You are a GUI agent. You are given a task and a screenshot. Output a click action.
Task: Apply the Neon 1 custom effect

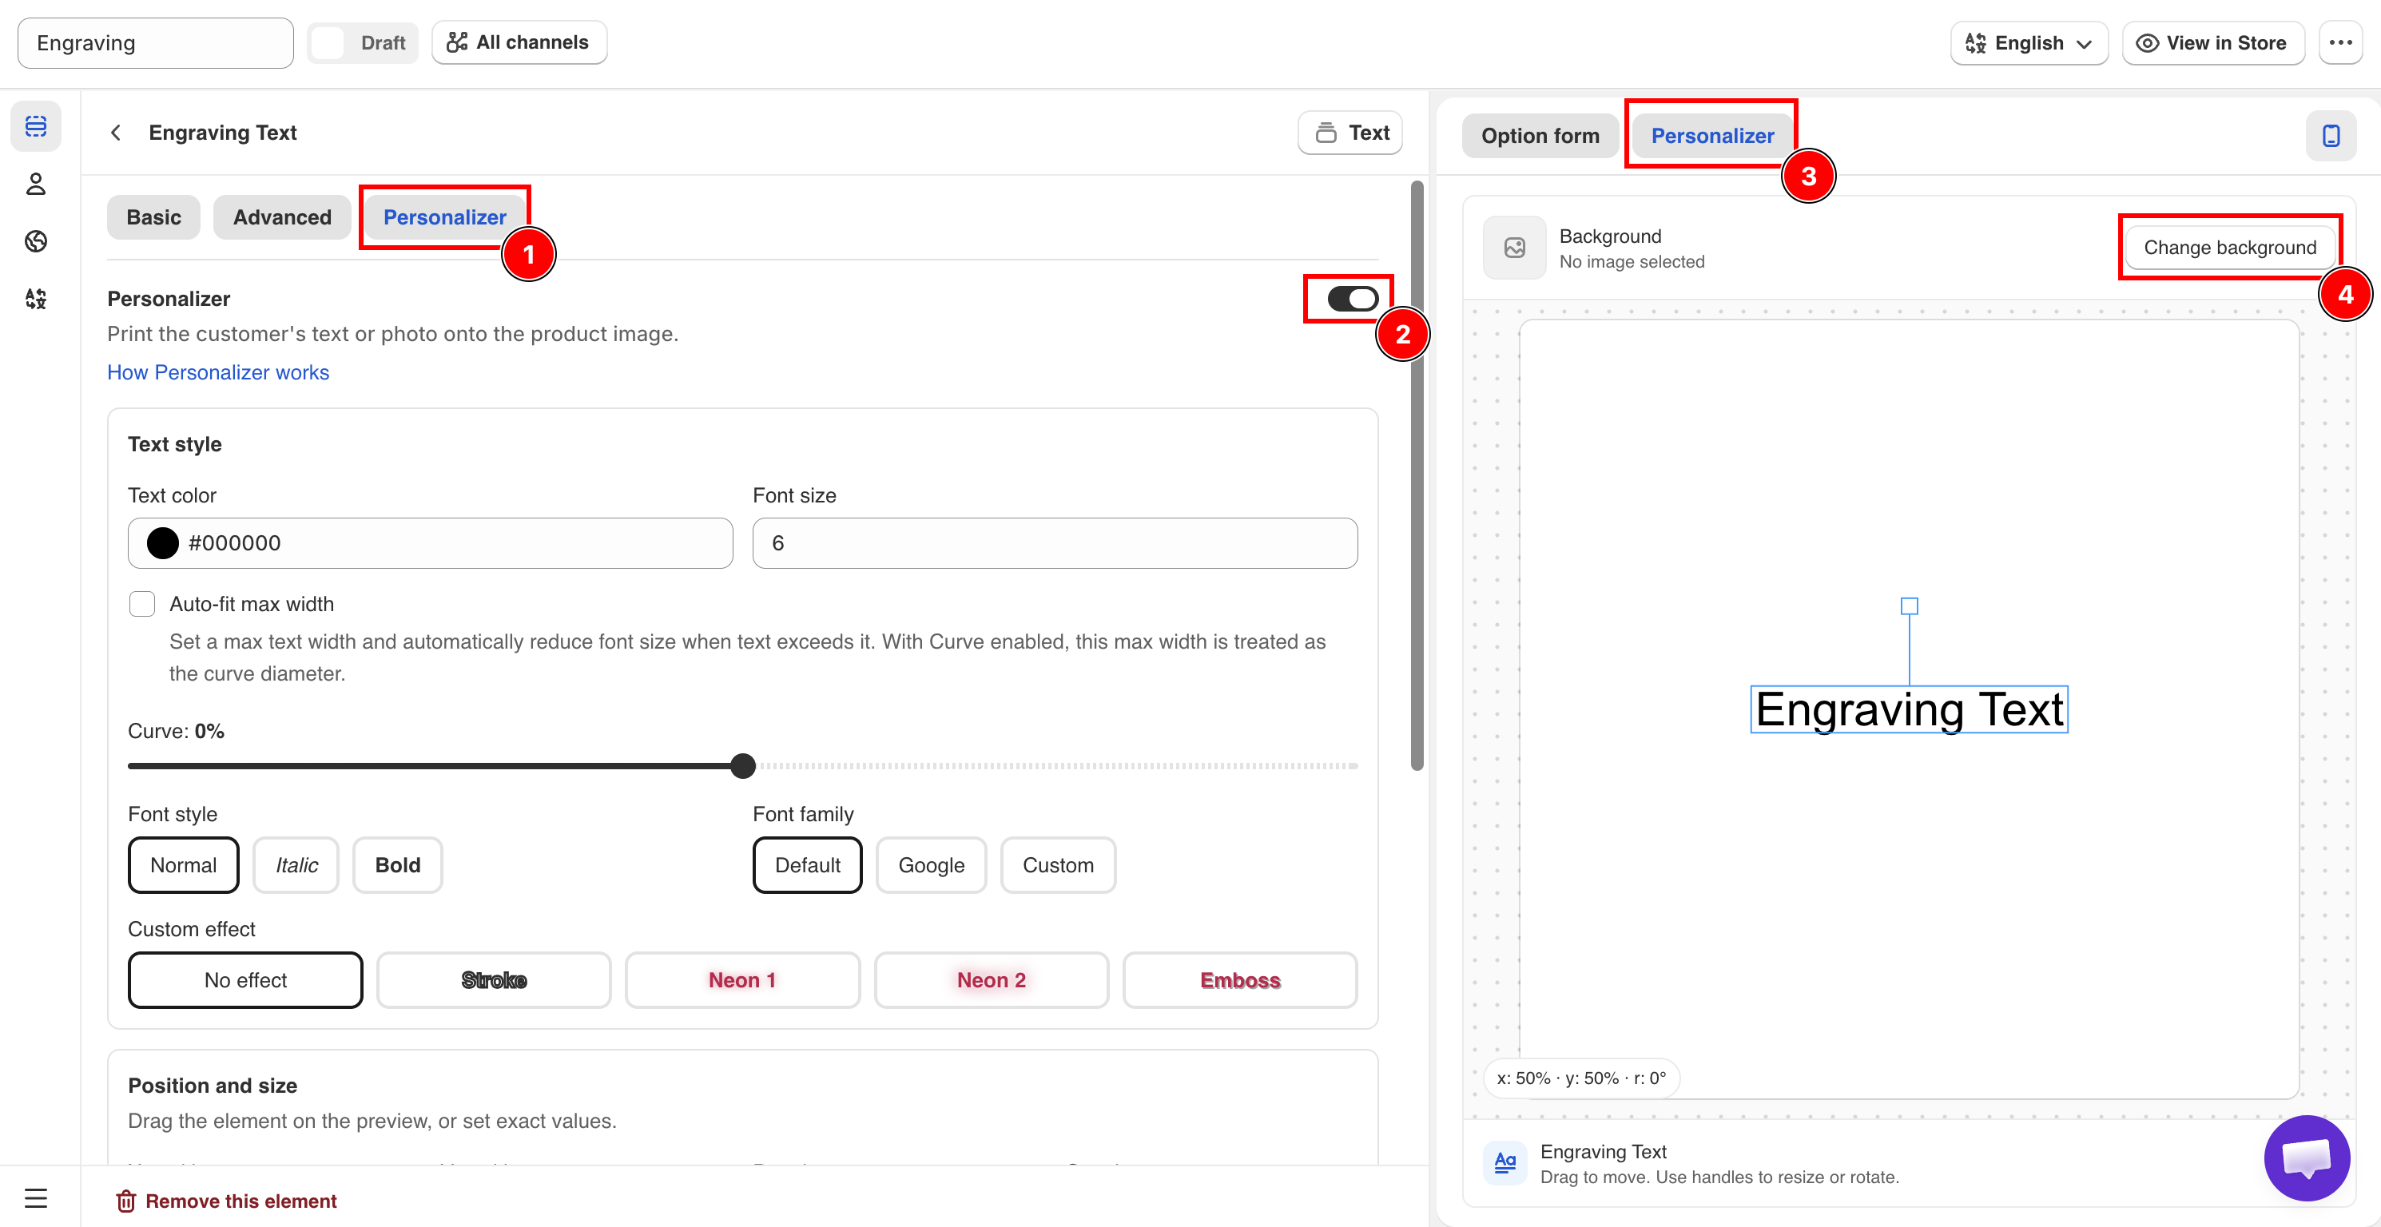(742, 980)
